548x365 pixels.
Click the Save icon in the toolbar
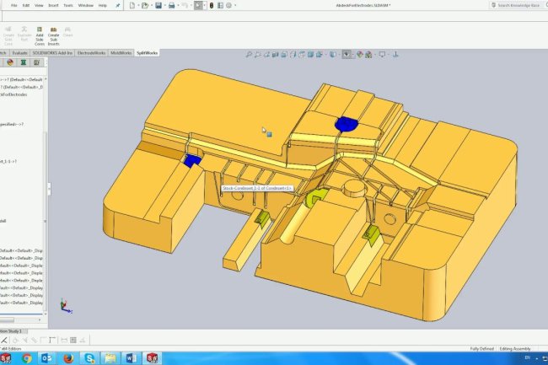(158, 5)
